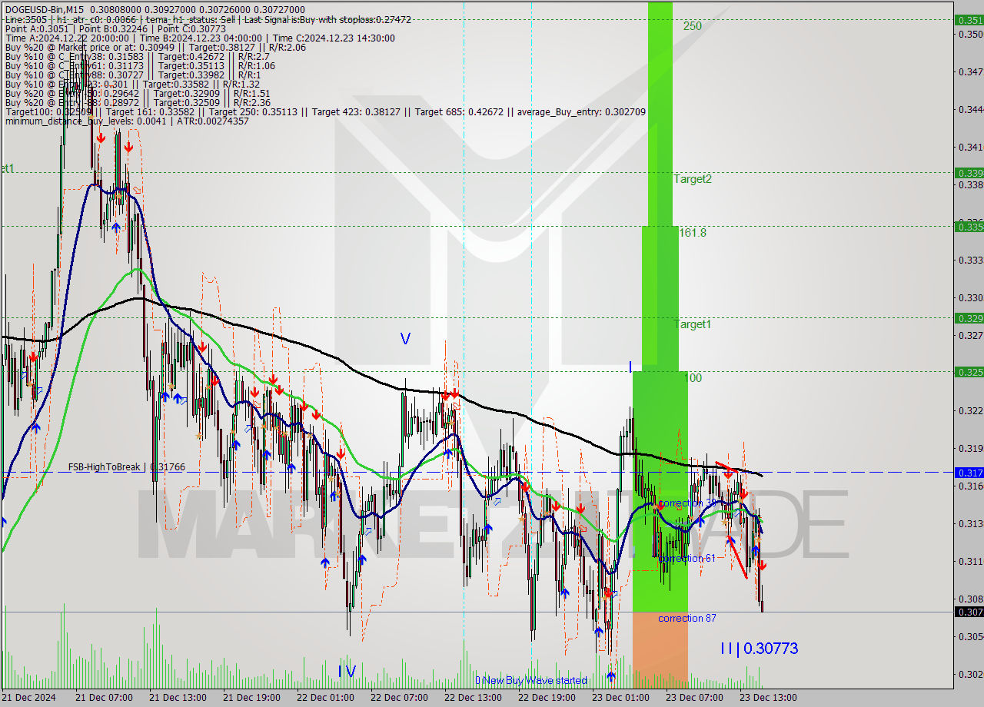The image size is (984, 707).
Task: Click the green 0.329 price tag
Action: tap(969, 318)
